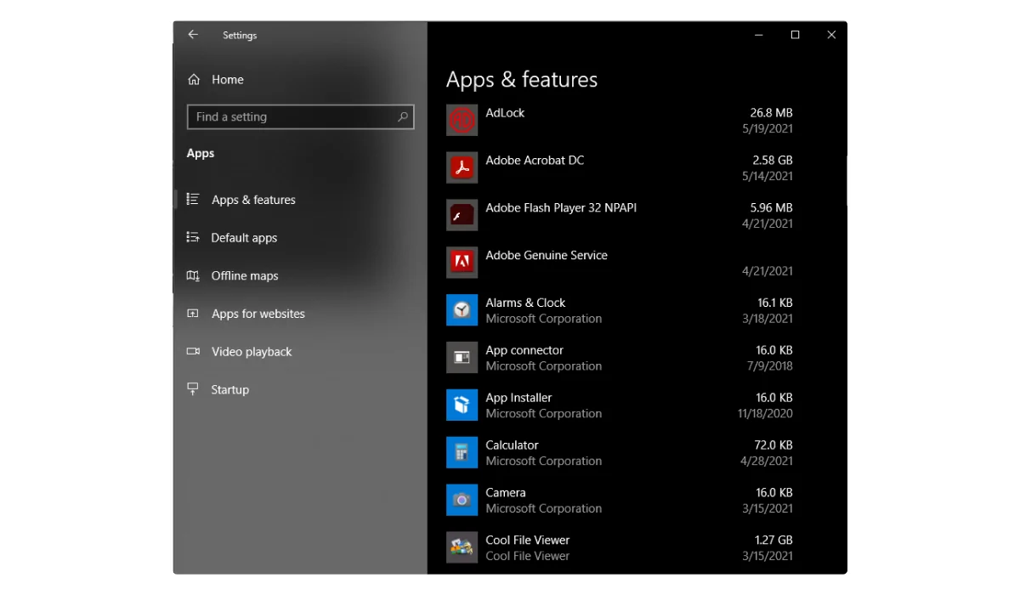Screen dimensions: 1020x595
Task: Click the 26.8 MB size value
Action: coord(771,112)
